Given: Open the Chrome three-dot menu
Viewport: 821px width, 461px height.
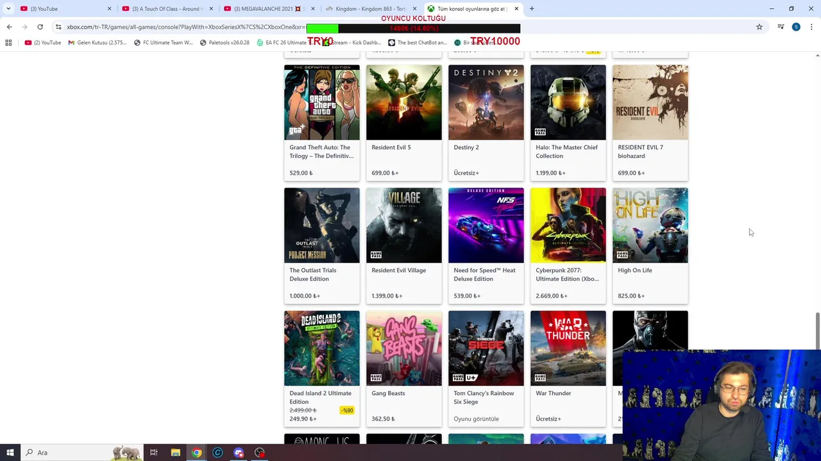Looking at the screenshot, I should click(x=811, y=27).
